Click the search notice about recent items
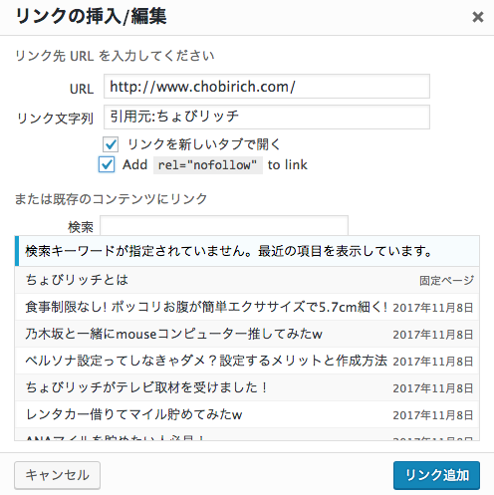The width and height of the screenshot is (494, 495). (247, 251)
